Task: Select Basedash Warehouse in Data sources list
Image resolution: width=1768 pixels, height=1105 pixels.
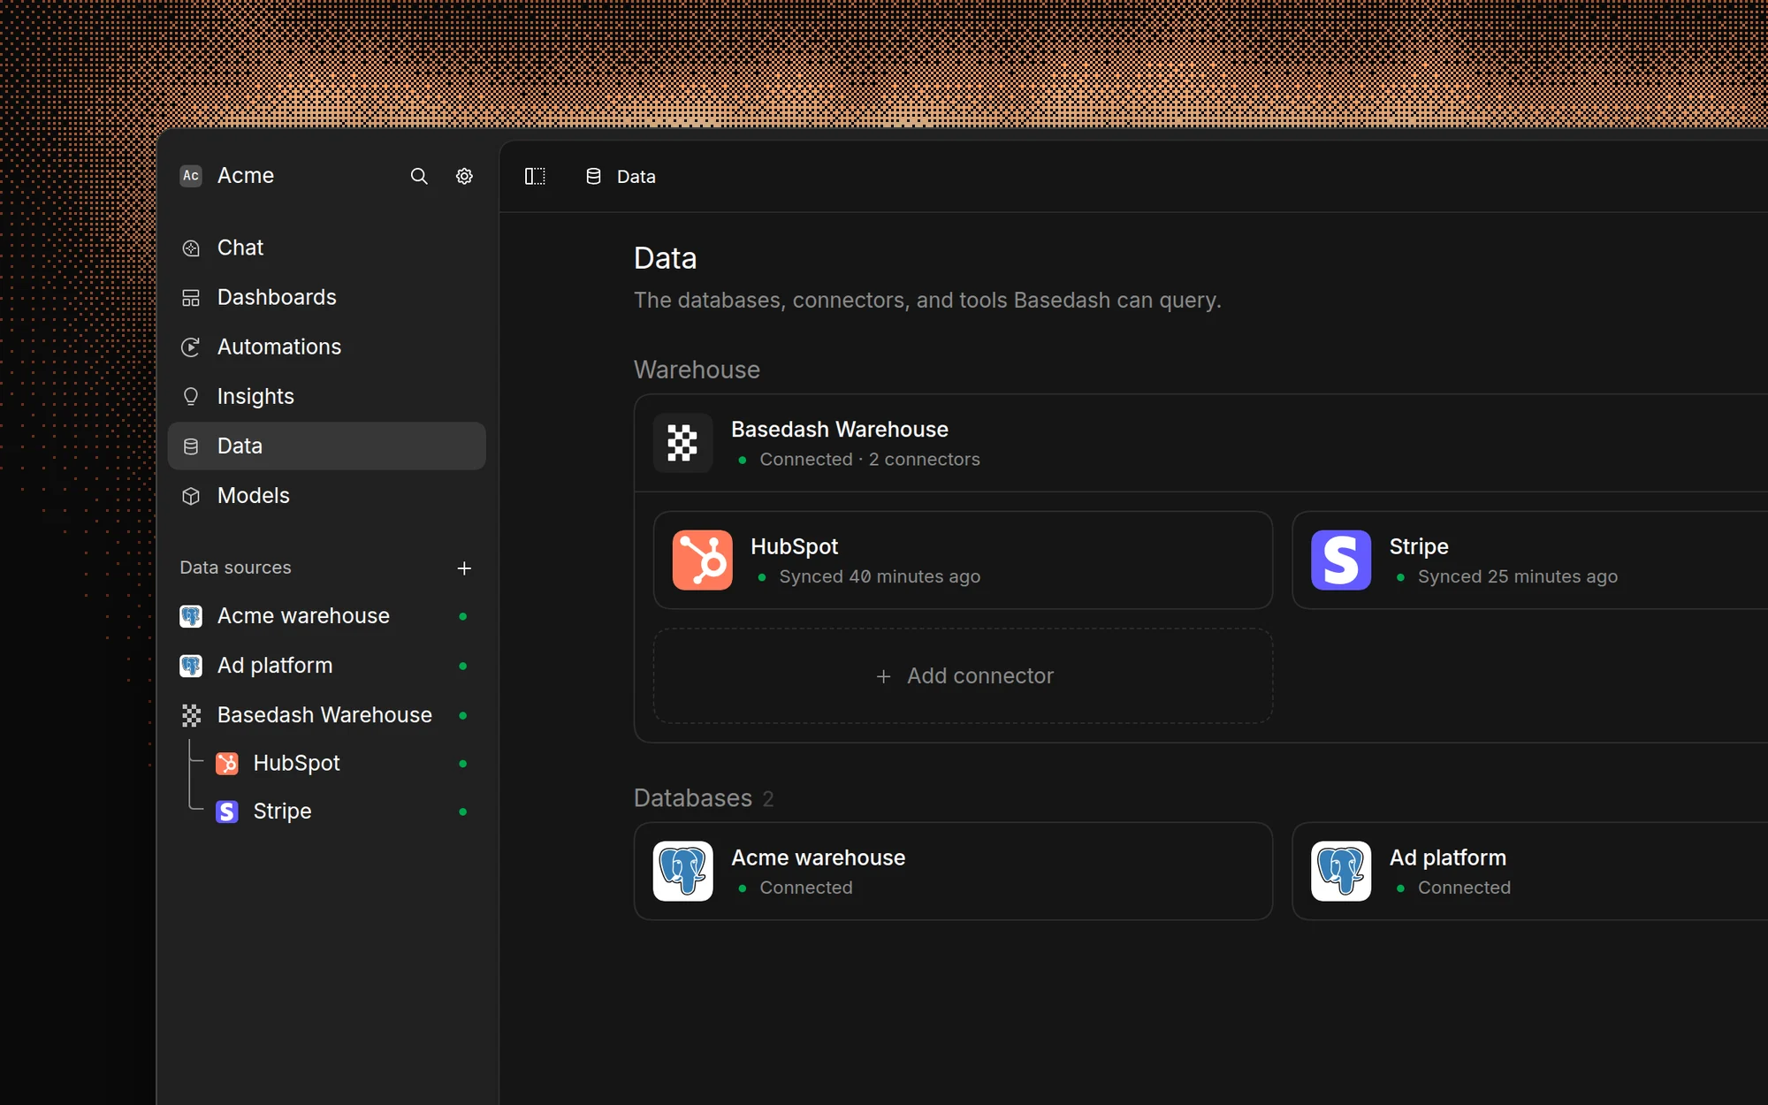Action: 326,715
